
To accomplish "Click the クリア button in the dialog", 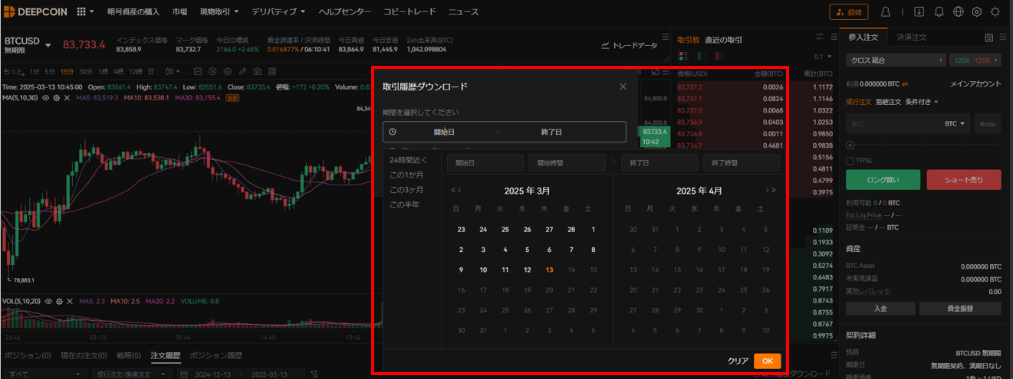I will (738, 361).
